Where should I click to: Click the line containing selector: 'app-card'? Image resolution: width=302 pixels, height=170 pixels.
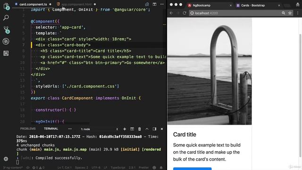coord(60,27)
